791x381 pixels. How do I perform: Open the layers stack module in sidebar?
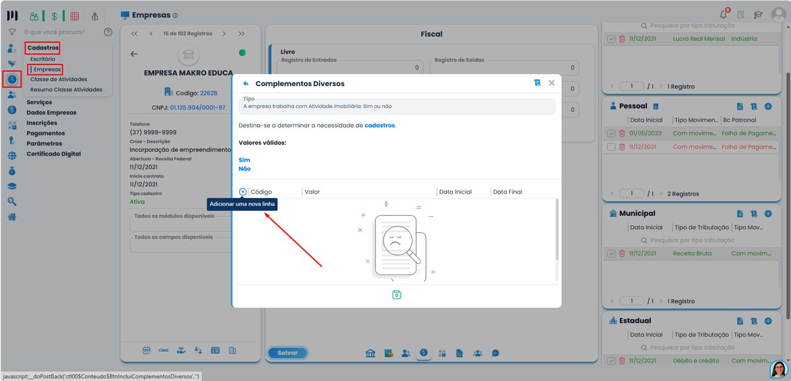tap(12, 186)
